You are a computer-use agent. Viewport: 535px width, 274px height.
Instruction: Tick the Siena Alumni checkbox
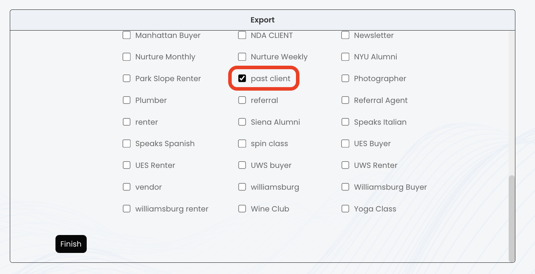tap(242, 122)
